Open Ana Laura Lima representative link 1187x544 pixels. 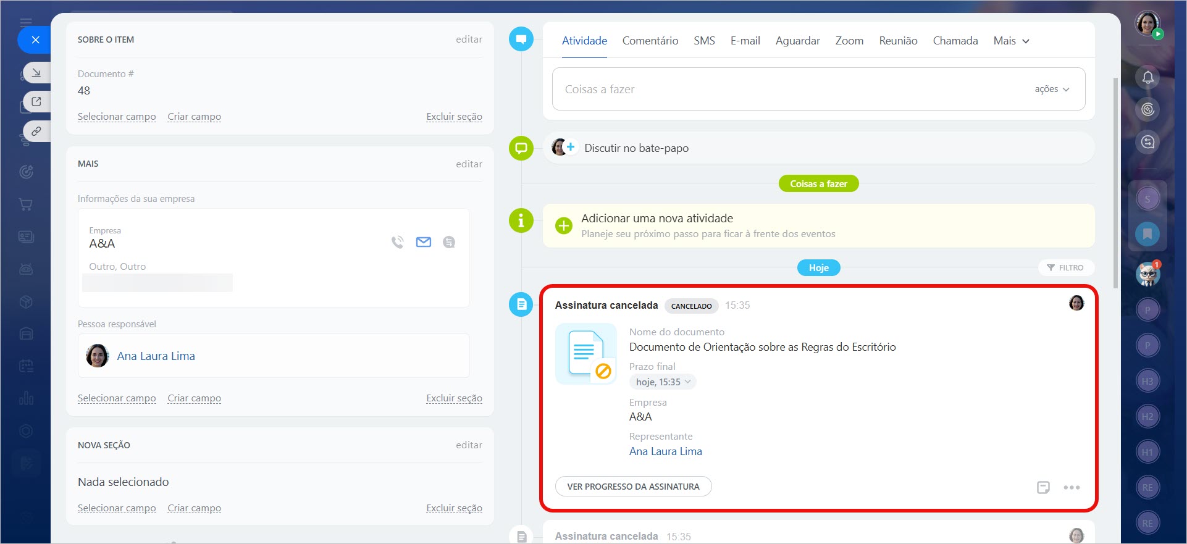coord(665,451)
